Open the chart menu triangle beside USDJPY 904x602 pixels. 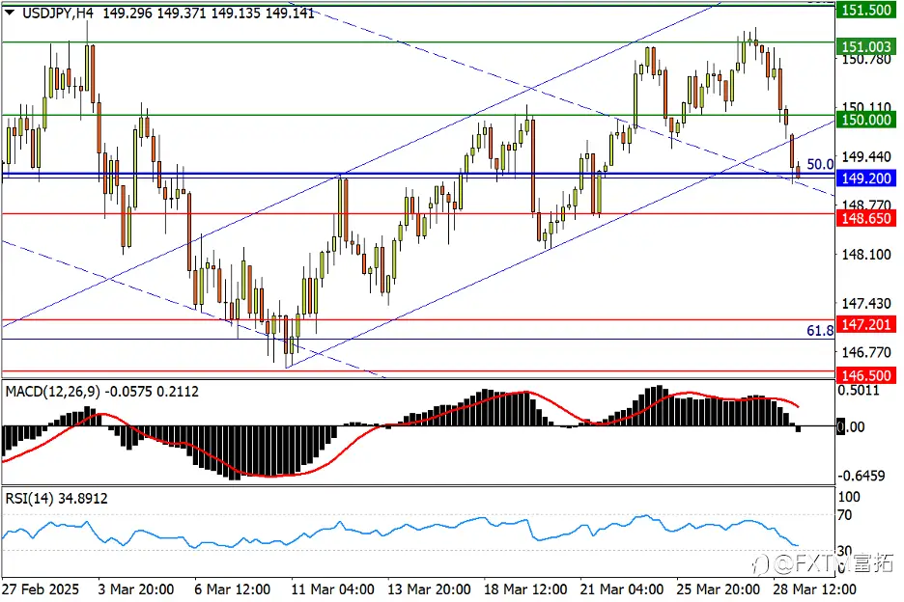[10, 13]
